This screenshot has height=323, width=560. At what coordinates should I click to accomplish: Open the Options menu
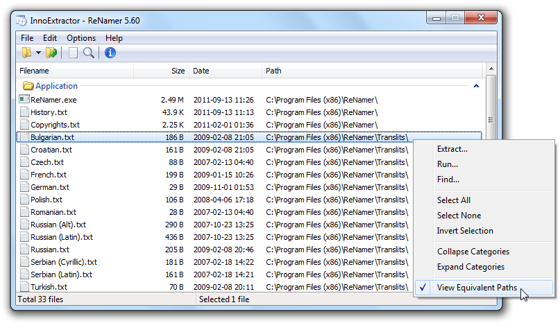point(81,38)
